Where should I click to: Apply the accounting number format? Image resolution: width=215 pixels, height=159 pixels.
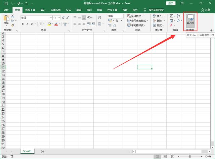click(x=110, y=20)
